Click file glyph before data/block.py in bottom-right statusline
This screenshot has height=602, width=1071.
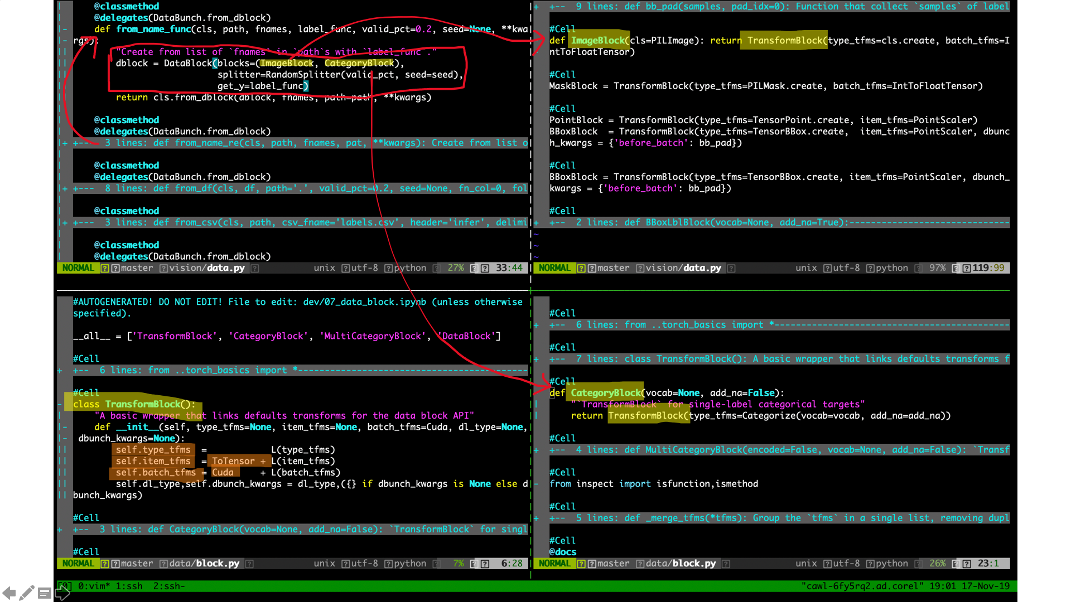point(640,564)
